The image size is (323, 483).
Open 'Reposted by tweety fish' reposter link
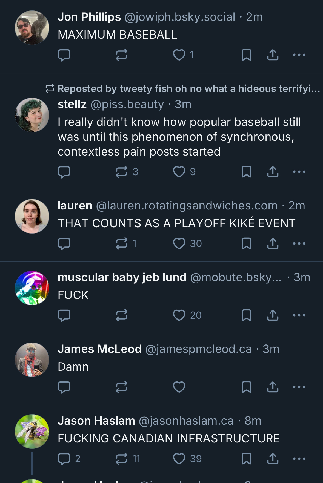[x=188, y=89]
